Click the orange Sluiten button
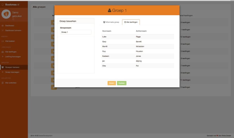The image size is (234, 138). (112, 83)
